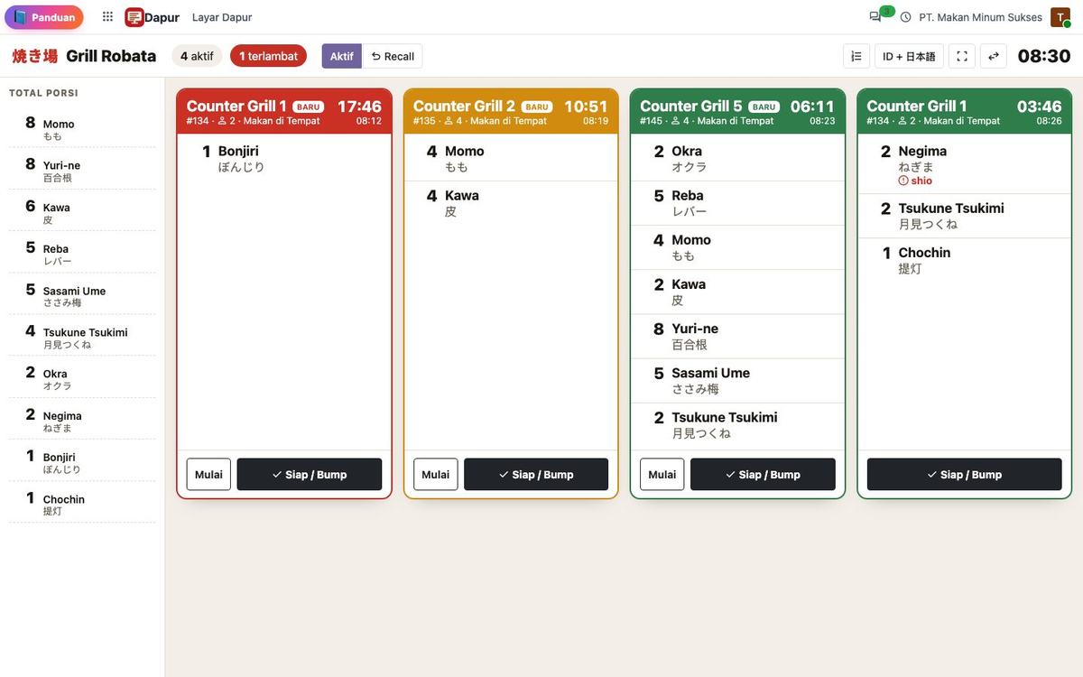Open the user avatar menu

(x=1060, y=17)
